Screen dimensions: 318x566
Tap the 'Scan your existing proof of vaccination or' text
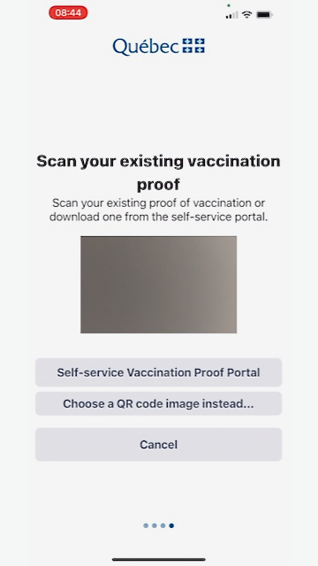coord(159,203)
